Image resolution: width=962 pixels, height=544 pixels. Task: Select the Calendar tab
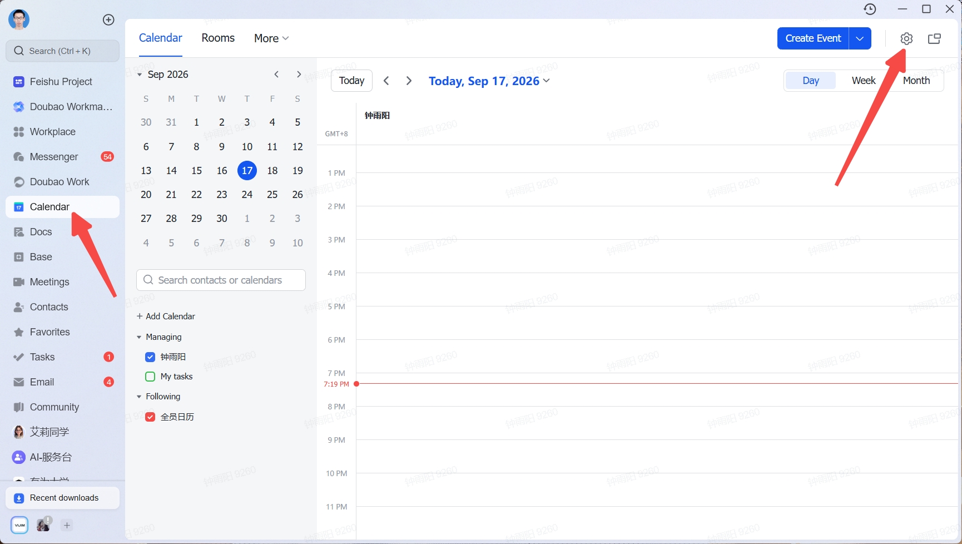coord(161,38)
